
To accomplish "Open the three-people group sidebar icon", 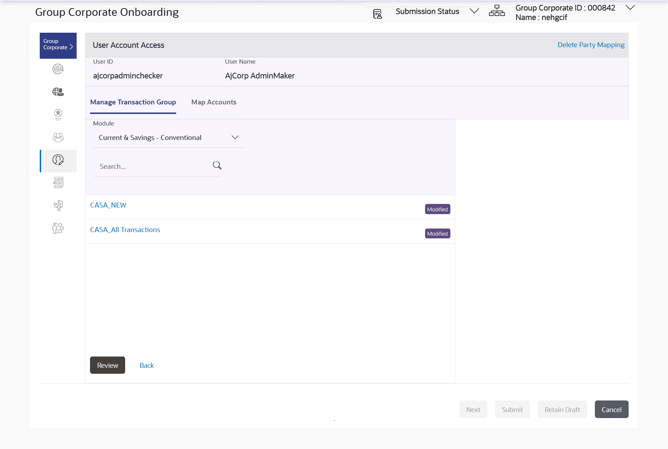I will click(x=58, y=137).
